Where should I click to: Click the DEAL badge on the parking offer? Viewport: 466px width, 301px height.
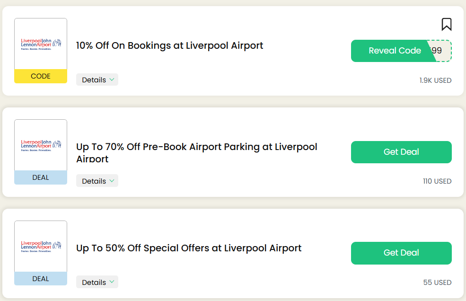coord(40,177)
